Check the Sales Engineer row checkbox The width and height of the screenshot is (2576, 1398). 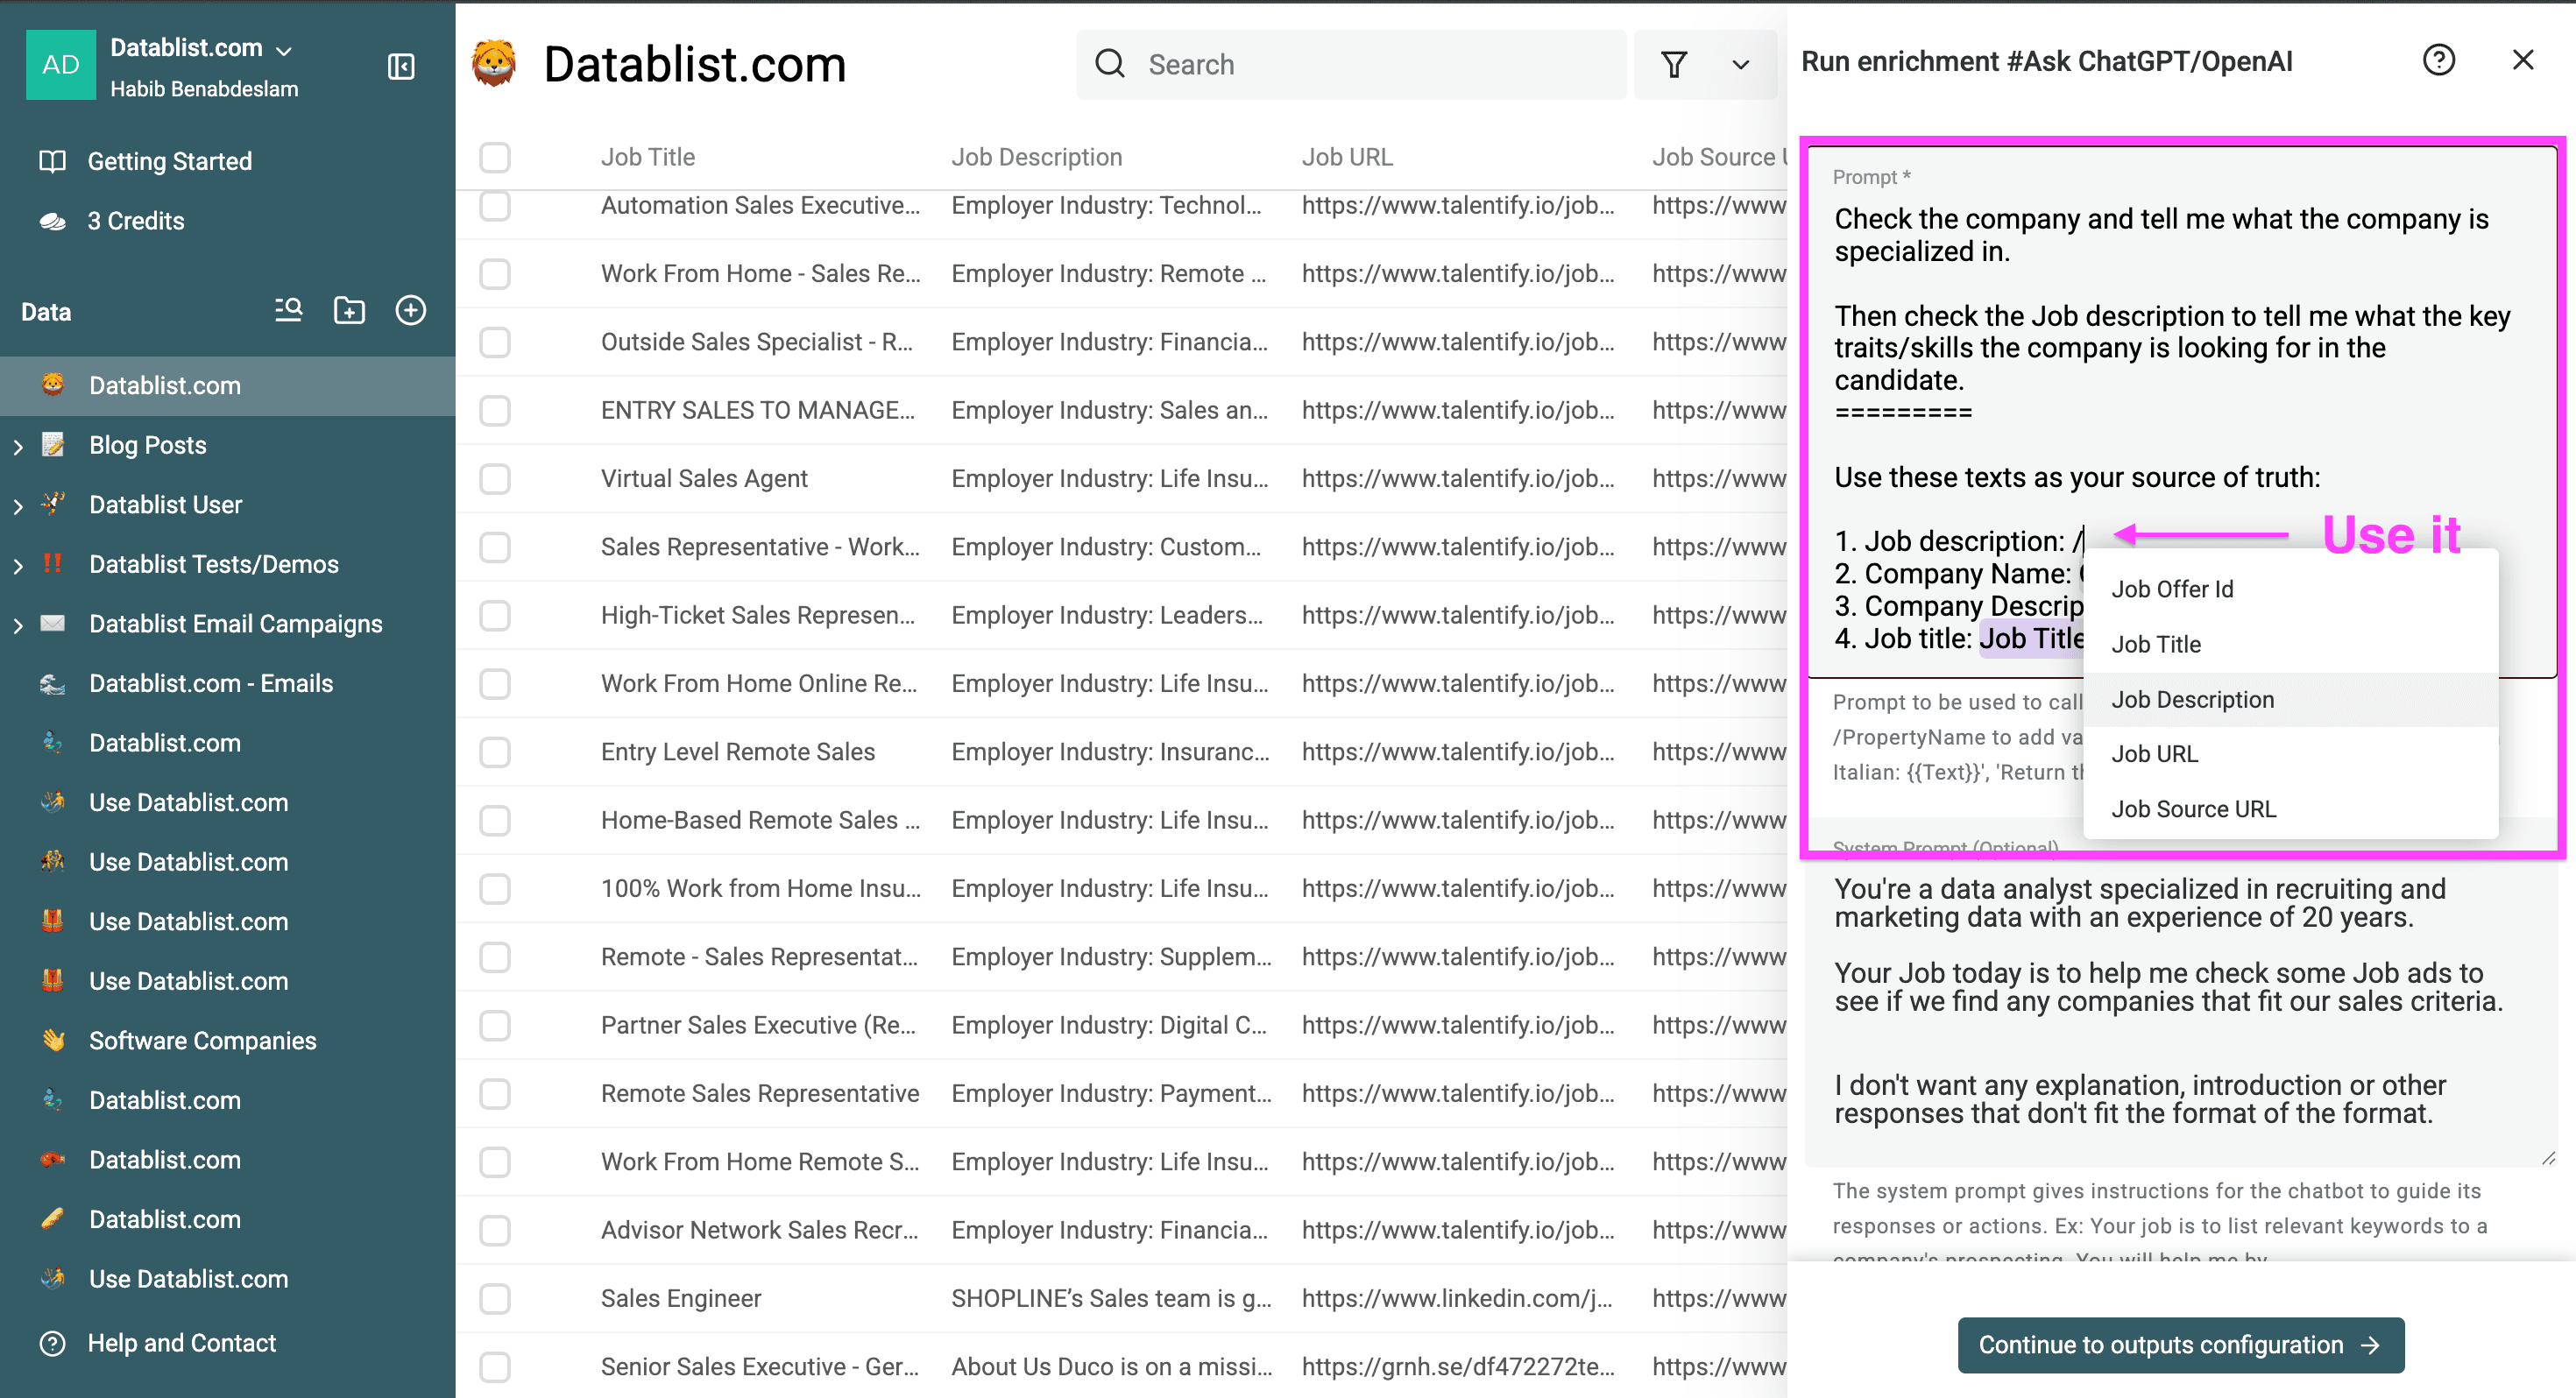[x=495, y=1298]
